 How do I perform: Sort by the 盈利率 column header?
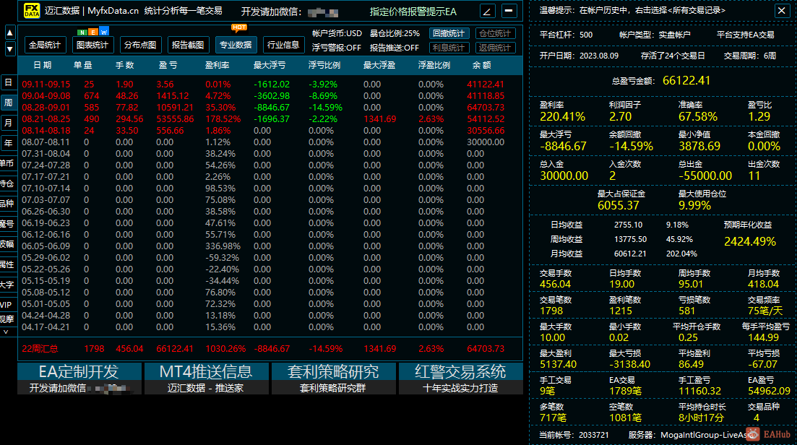tap(217, 65)
